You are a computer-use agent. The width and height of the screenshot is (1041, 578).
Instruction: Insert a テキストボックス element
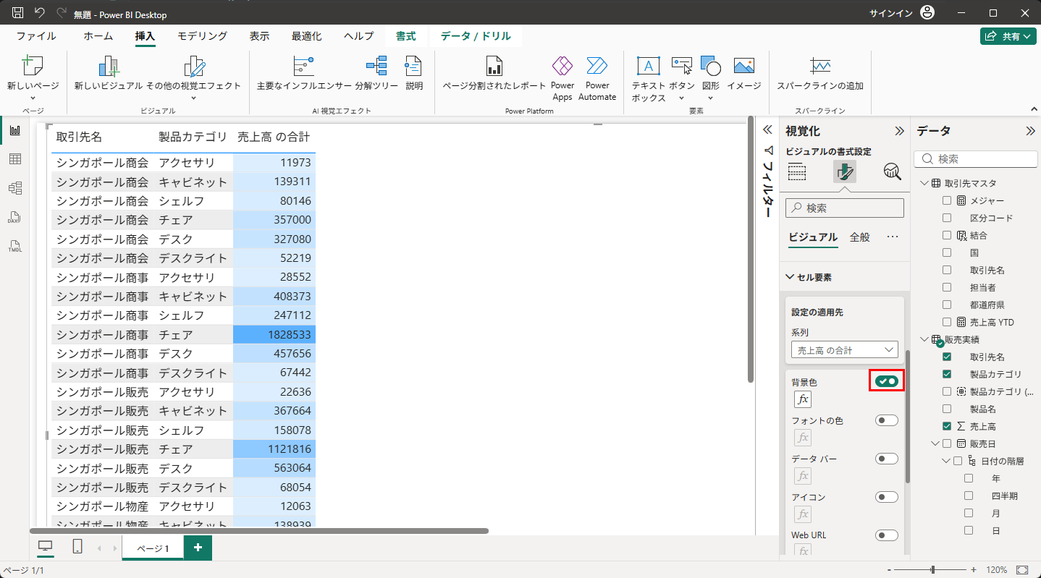(648, 78)
